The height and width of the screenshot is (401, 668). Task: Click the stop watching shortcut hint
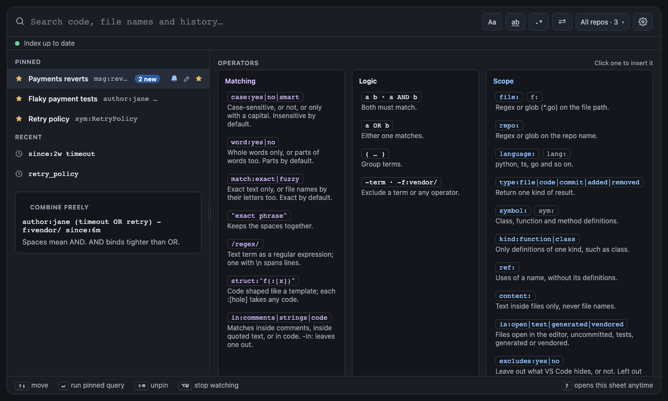click(209, 385)
